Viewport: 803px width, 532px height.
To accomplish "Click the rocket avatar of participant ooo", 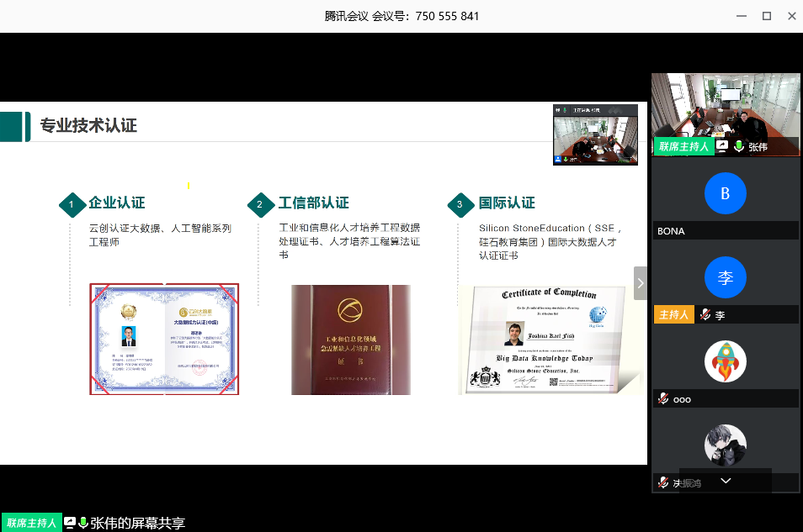I will pos(725,362).
